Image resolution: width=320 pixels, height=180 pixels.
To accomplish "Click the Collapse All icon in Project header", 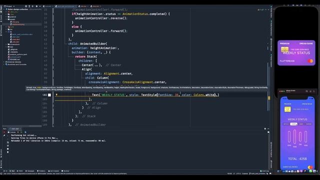I will click(32, 6).
